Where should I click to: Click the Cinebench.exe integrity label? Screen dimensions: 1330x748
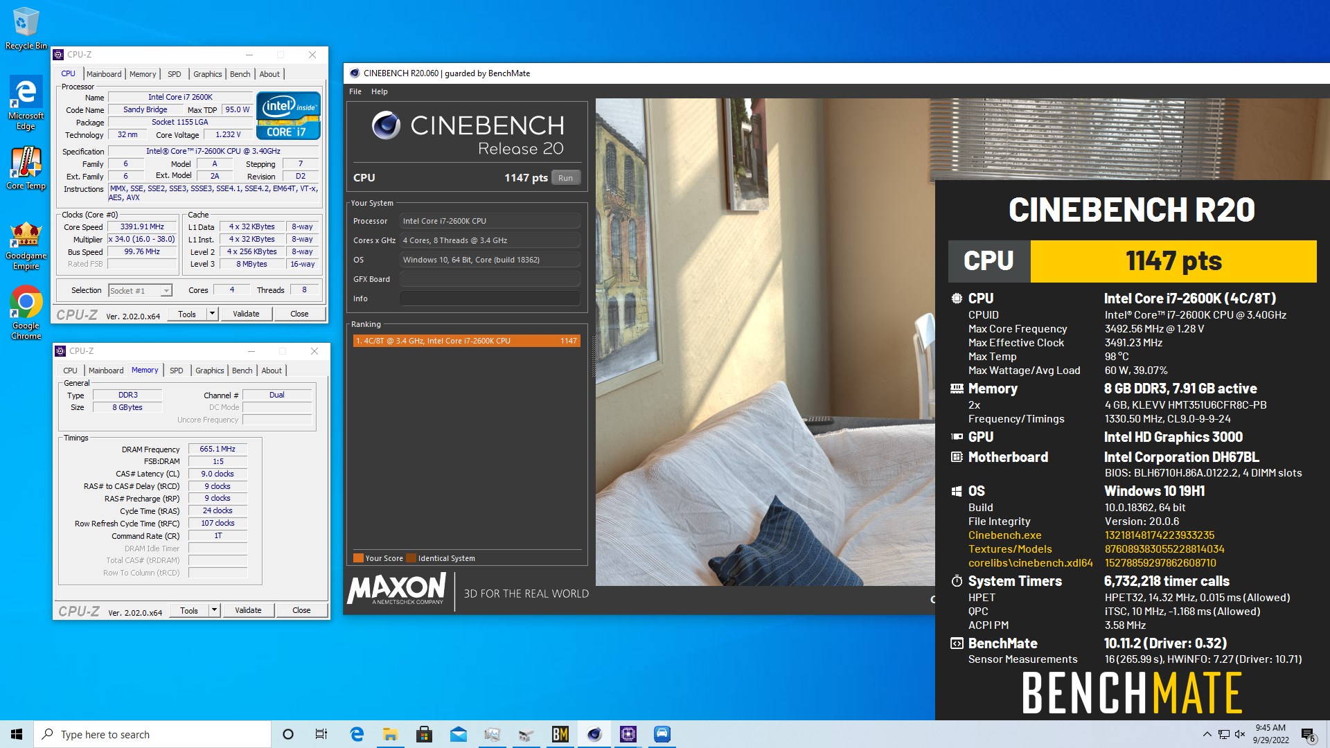coord(1004,535)
